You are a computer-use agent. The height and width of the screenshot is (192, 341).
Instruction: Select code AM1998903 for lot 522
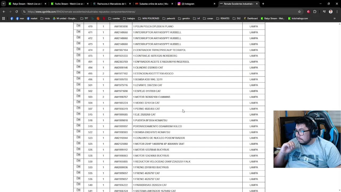pos(121,132)
